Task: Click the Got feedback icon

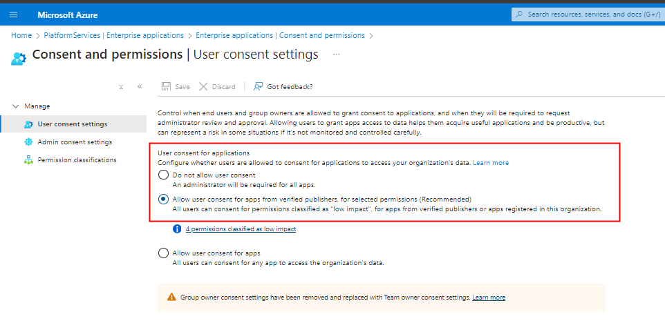Action: [258, 86]
